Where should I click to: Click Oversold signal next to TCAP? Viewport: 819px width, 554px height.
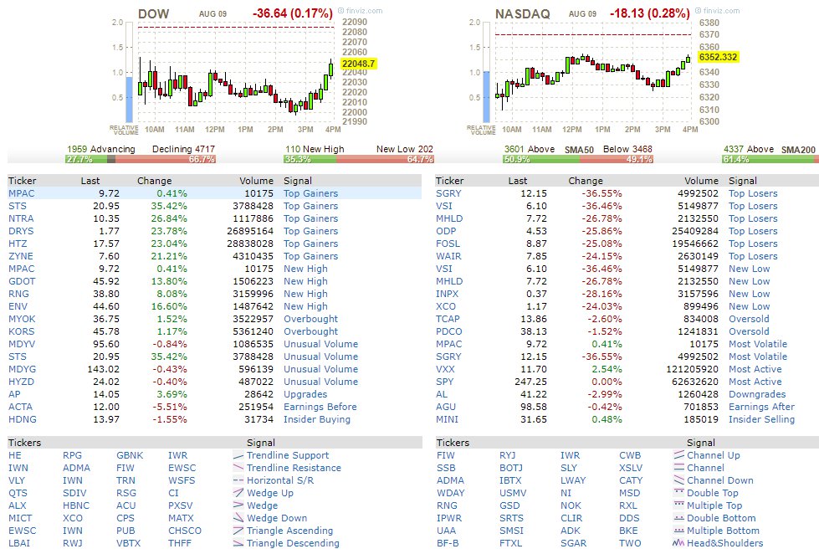click(749, 319)
